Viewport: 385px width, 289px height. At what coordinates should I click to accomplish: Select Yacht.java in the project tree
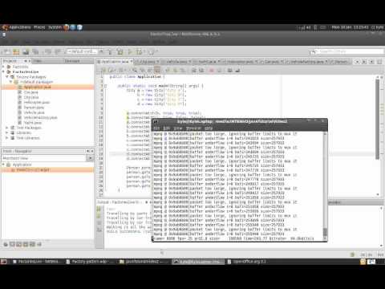tap(33, 123)
